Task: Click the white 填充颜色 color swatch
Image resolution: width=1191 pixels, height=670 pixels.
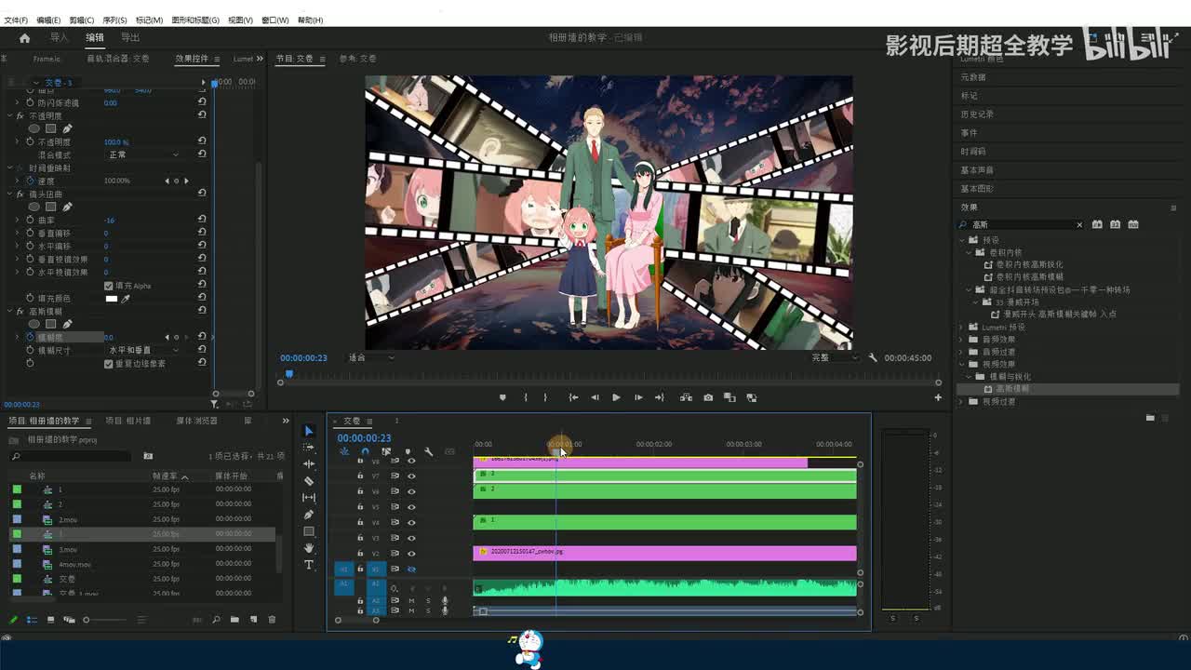Action: (x=112, y=299)
